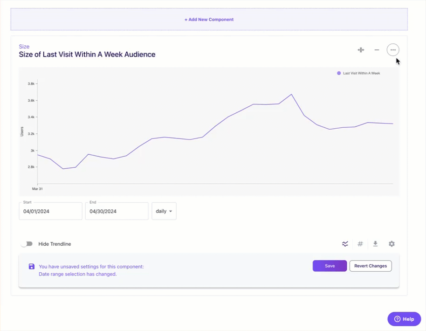
Task: Click Add New Component
Action: coord(209,20)
